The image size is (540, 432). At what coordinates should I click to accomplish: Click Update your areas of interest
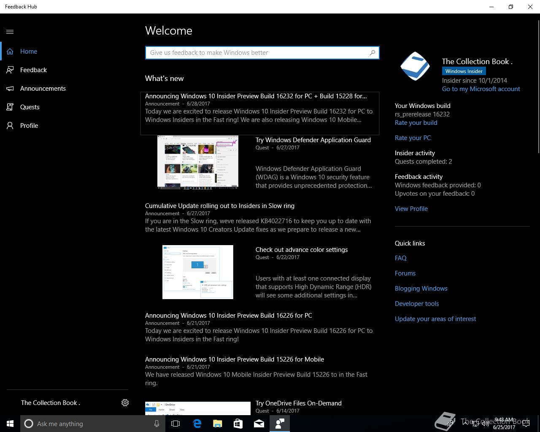click(435, 319)
